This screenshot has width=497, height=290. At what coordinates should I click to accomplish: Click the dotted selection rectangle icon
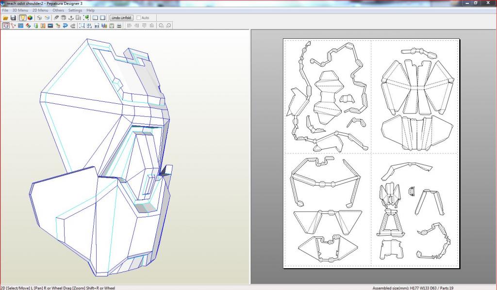(82, 26)
